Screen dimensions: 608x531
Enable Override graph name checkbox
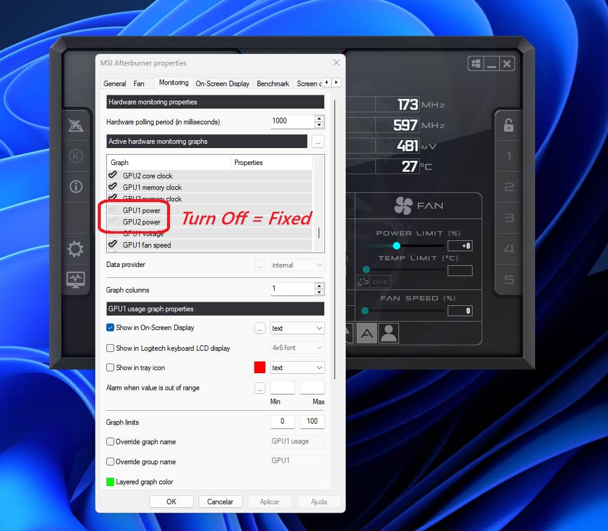coord(110,442)
